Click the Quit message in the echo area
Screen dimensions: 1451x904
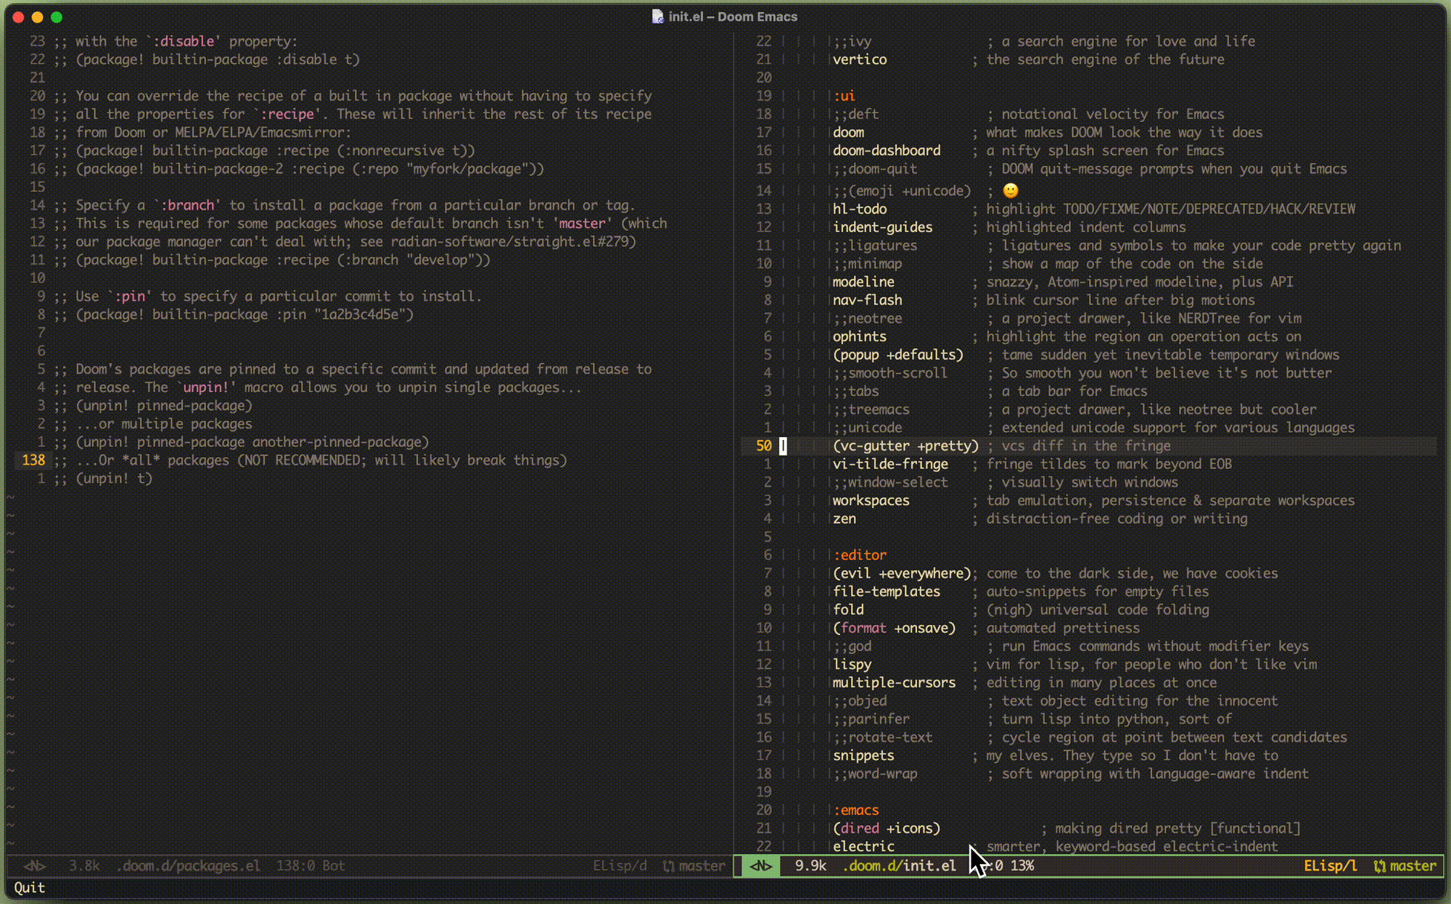[30, 888]
